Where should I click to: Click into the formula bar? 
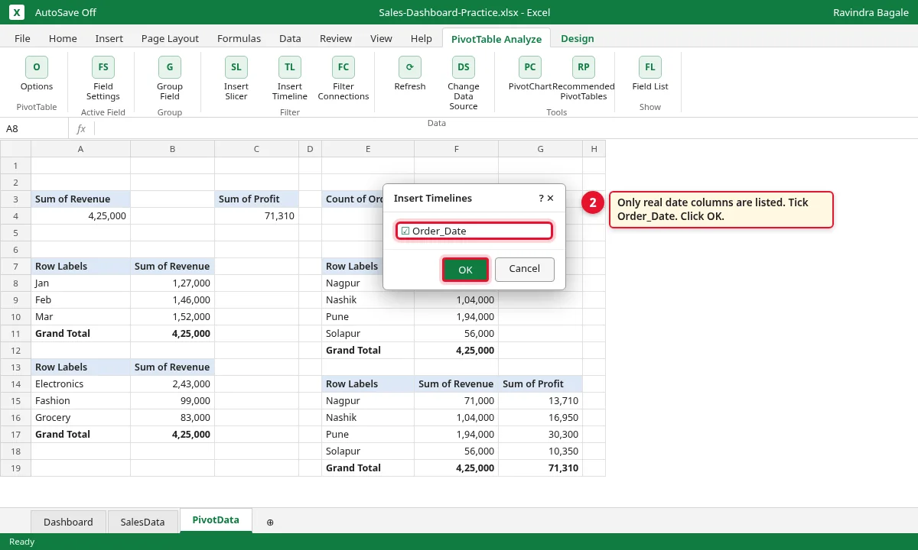(x=505, y=128)
